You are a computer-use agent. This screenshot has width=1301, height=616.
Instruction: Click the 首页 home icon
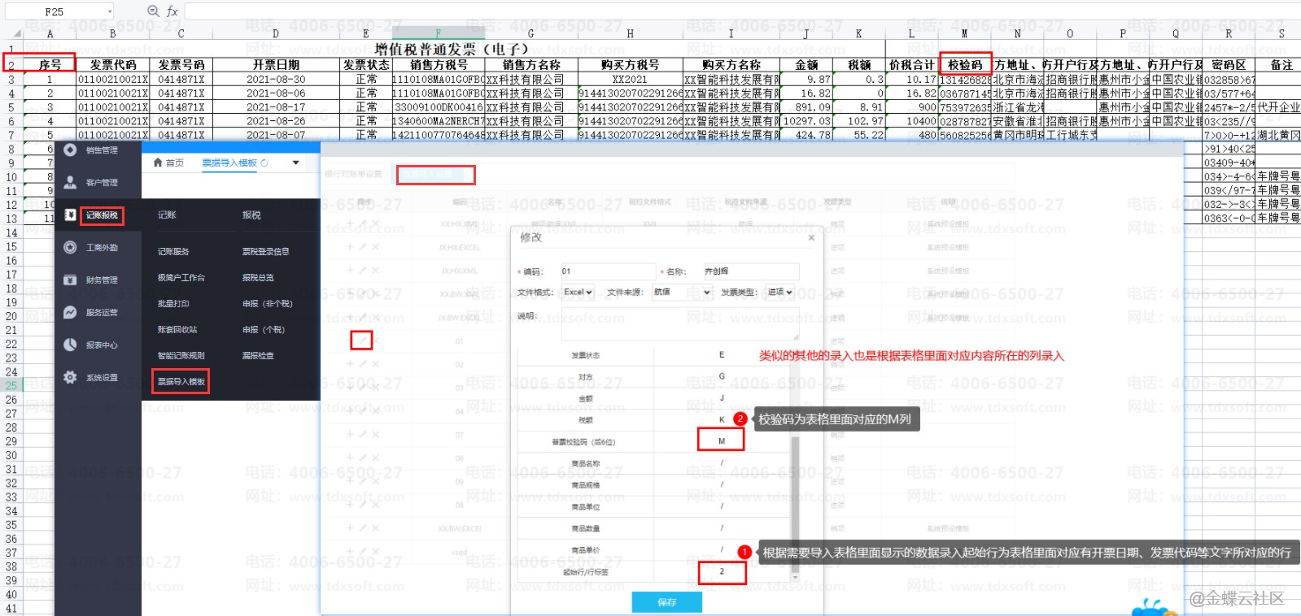pyautogui.click(x=158, y=163)
